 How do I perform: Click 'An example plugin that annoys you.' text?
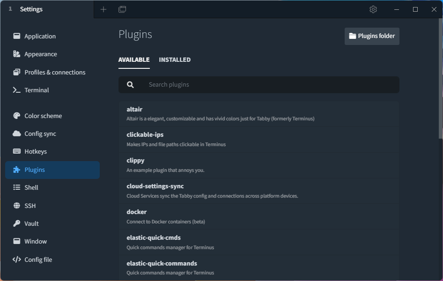pos(165,170)
